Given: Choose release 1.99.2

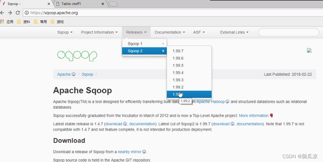Looking at the screenshot, I should pyautogui.click(x=189, y=87).
